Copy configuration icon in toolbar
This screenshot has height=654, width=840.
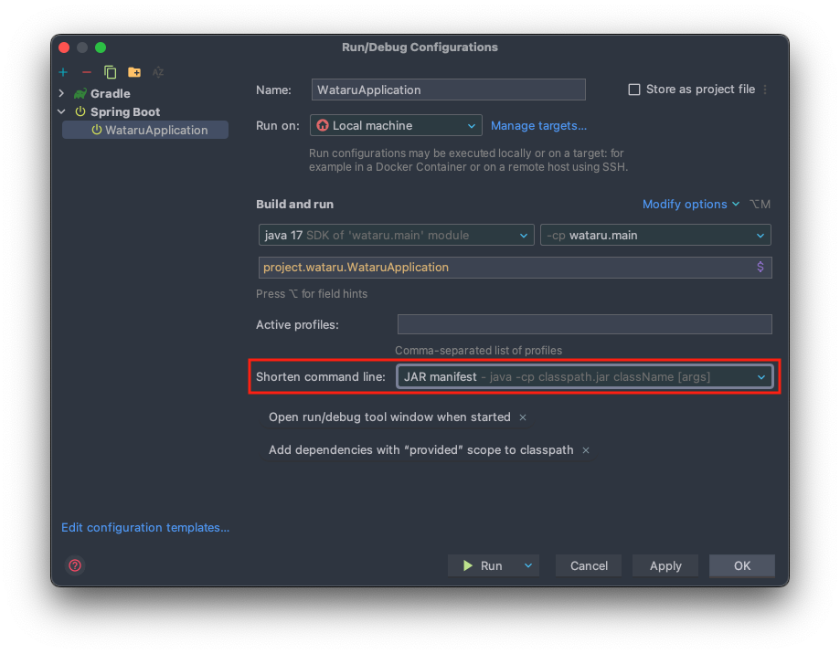point(111,72)
